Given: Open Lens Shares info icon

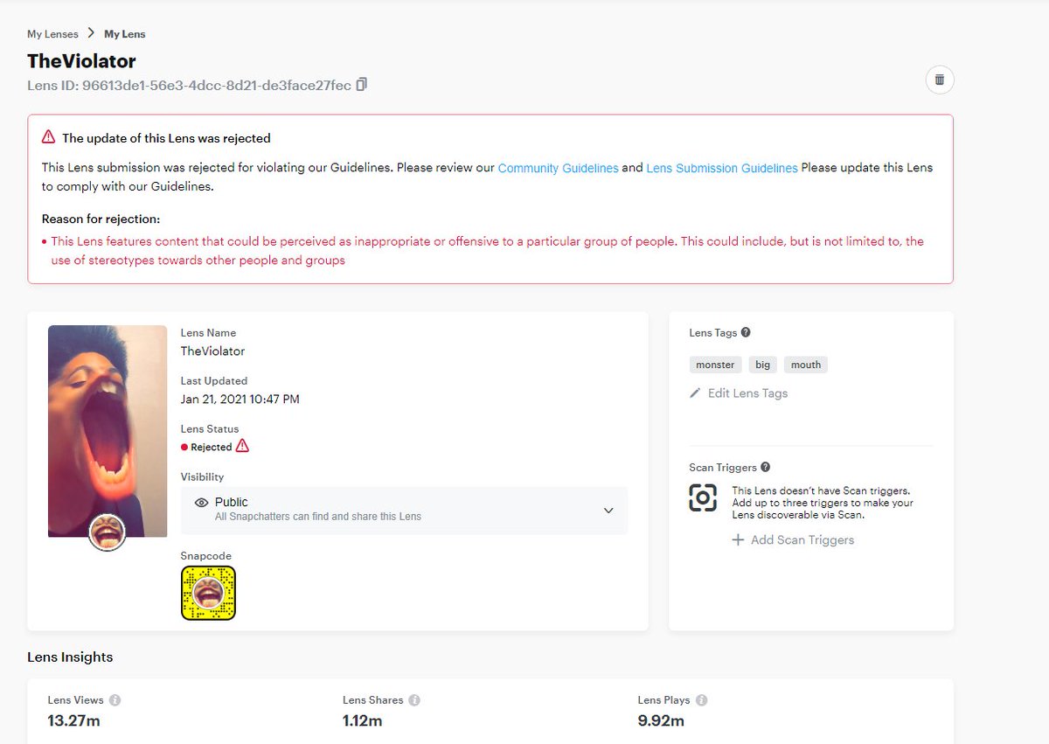Looking at the screenshot, I should 414,700.
